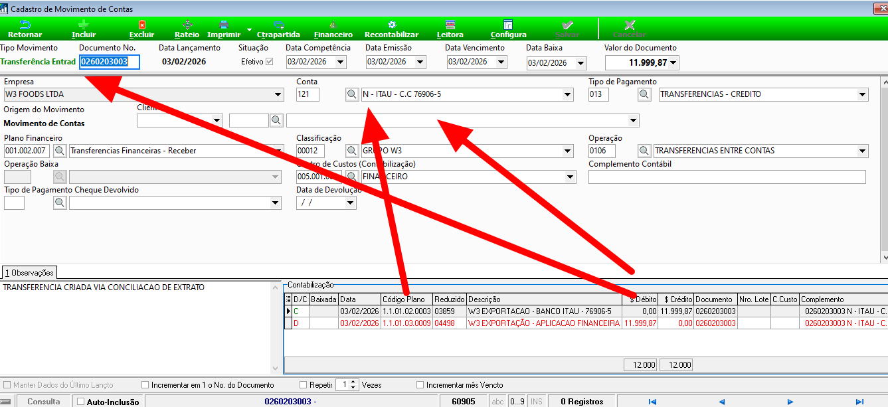Select the W3 EXPORTACAO - BANCO ITAU row description
This screenshot has width=888, height=407.
tap(544, 311)
